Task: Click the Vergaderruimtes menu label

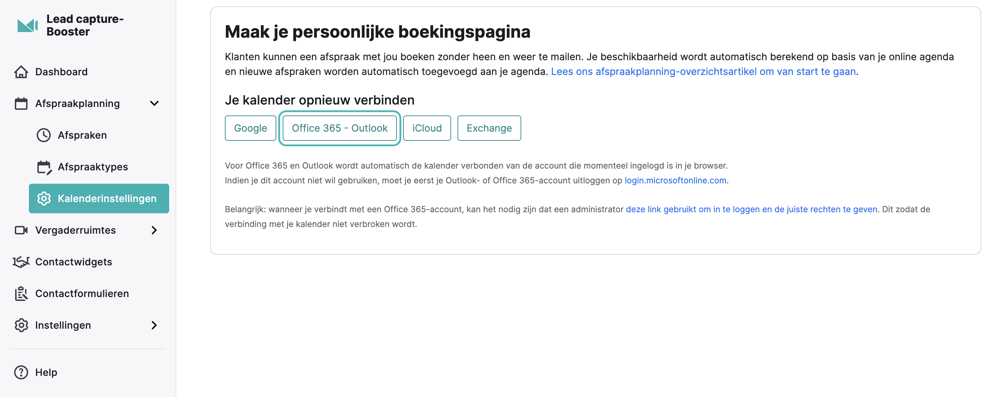Action: pyautogui.click(x=76, y=230)
